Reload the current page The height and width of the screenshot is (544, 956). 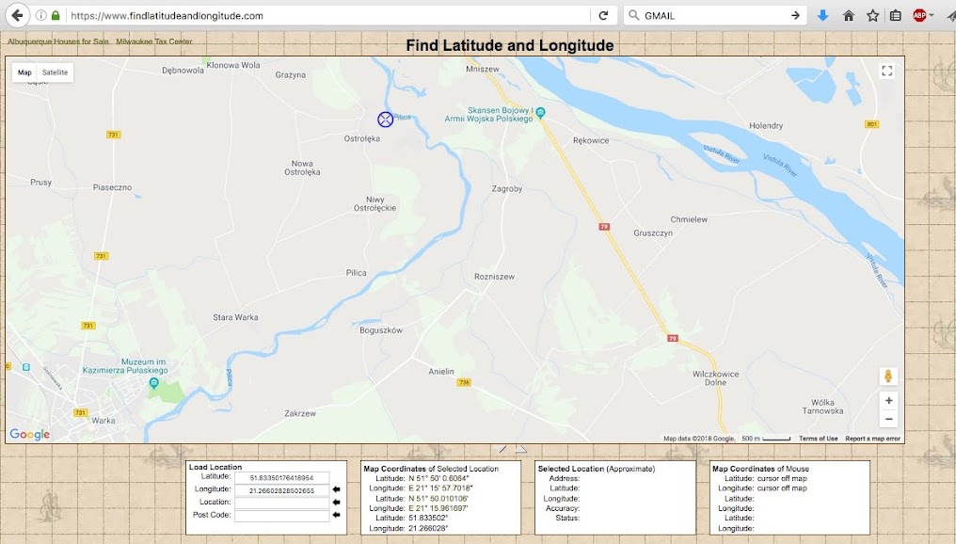(x=603, y=16)
